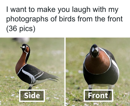Click the white divider between the photos

(x=65, y=72)
